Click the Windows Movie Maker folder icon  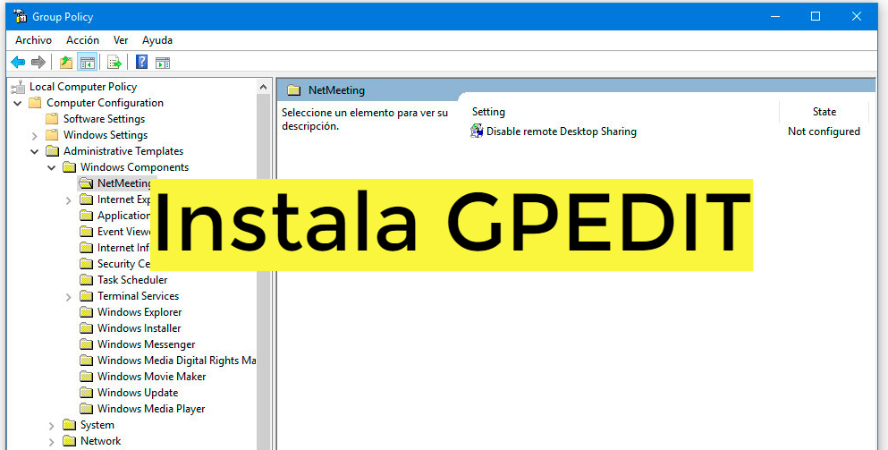(x=86, y=377)
